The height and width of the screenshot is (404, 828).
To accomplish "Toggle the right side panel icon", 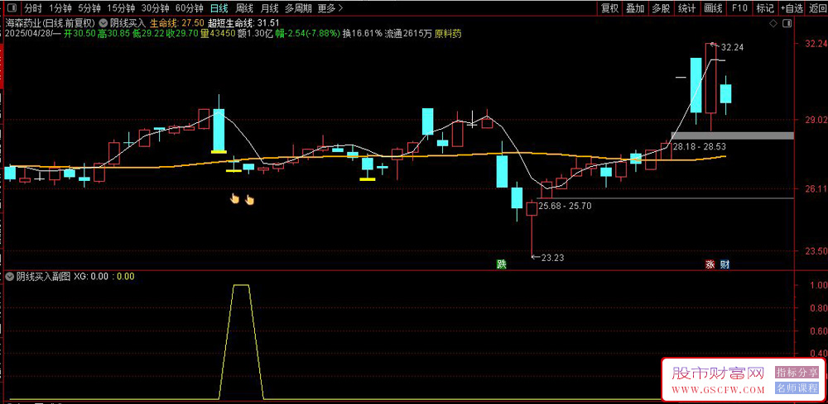I will [787, 24].
